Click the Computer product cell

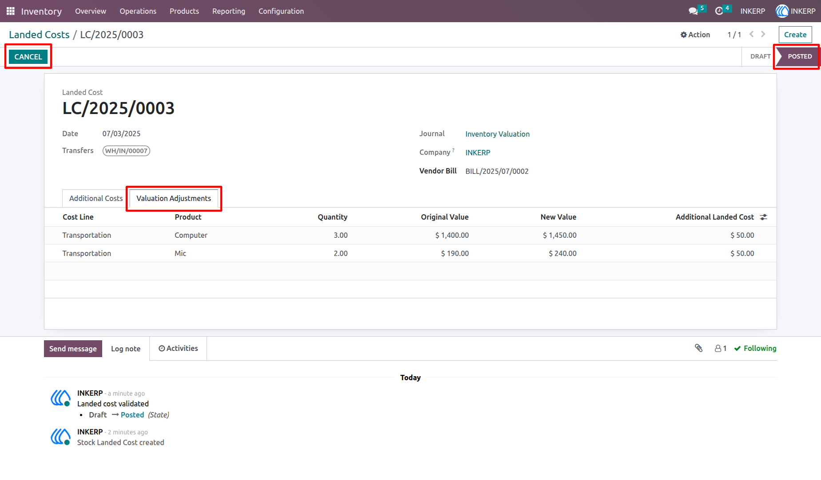pyautogui.click(x=191, y=235)
